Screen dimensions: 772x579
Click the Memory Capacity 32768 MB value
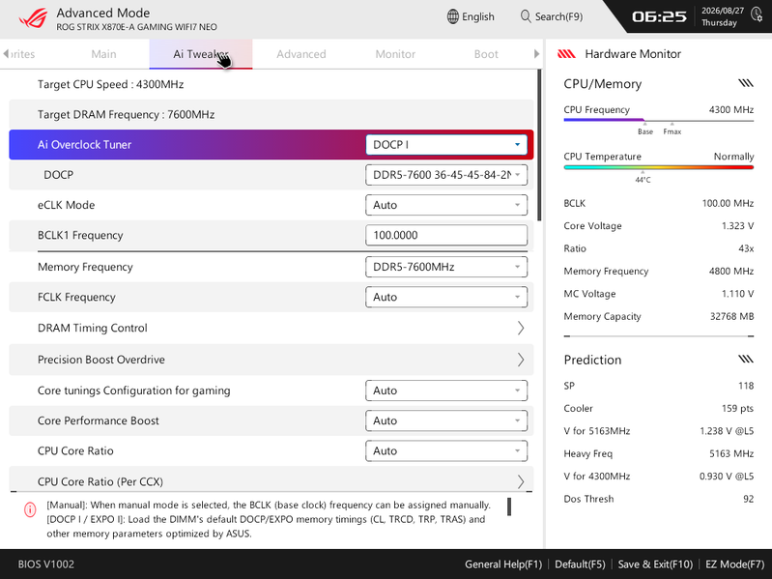(x=731, y=317)
